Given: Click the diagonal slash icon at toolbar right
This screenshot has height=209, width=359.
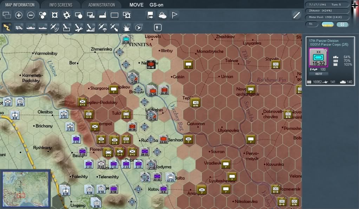Looking at the screenshot, I should [x=297, y=15].
